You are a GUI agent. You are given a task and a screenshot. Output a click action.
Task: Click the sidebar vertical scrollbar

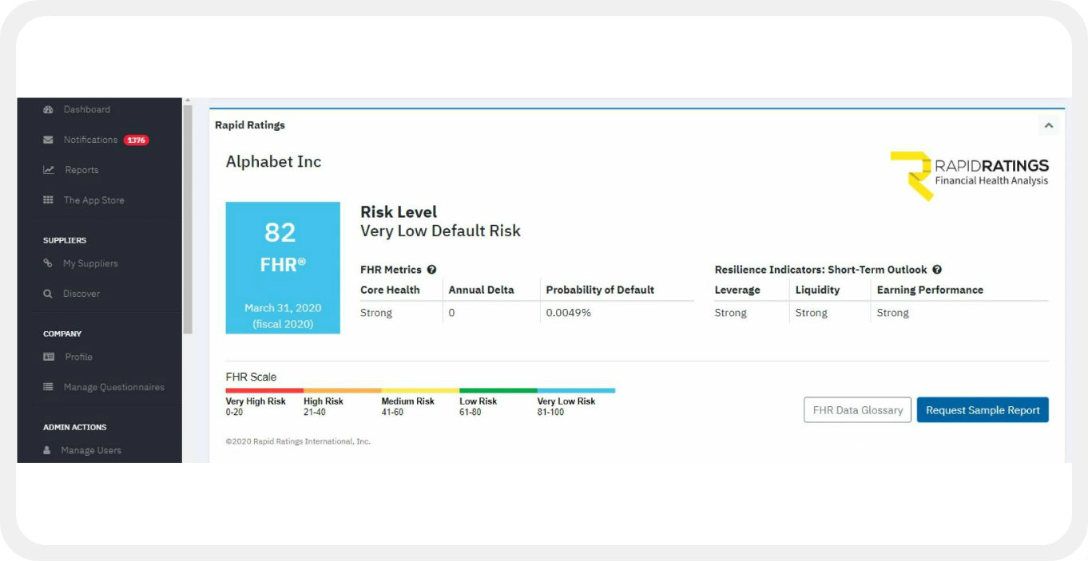(188, 219)
